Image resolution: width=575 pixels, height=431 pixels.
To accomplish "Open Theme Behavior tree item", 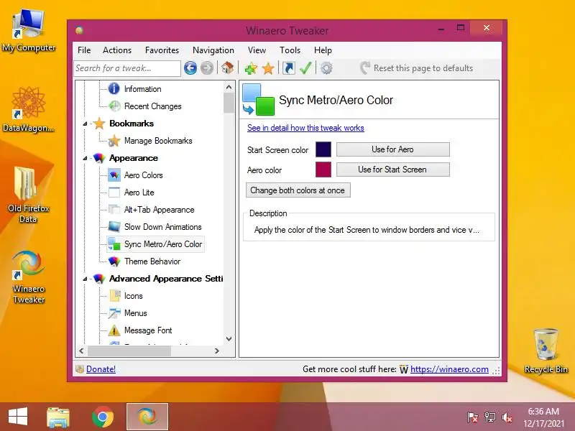I will click(152, 261).
